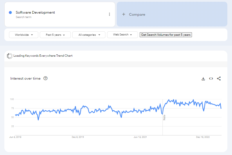Viewport: 232px width, 155px height.
Task: Edit the Software Development search term
Action: [35, 13]
